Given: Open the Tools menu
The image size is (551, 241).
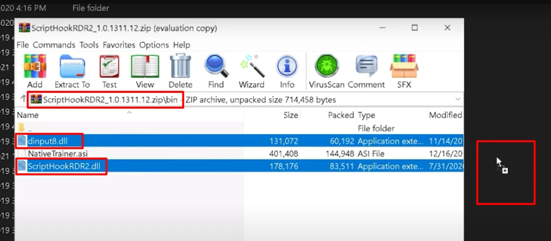Looking at the screenshot, I should click(x=89, y=45).
